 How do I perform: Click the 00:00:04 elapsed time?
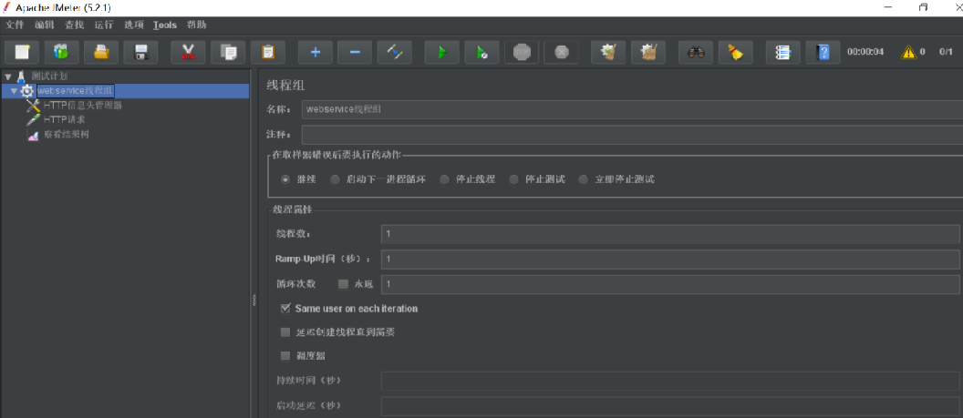[x=865, y=52]
